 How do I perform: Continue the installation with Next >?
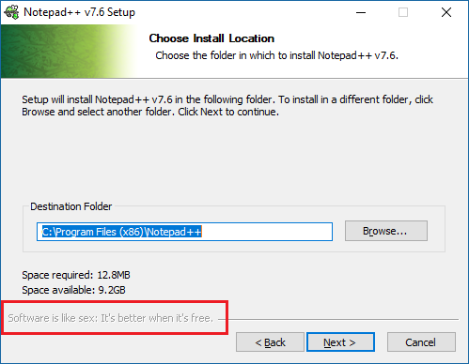pos(340,342)
